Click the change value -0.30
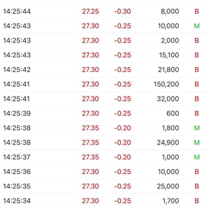 click(122, 11)
